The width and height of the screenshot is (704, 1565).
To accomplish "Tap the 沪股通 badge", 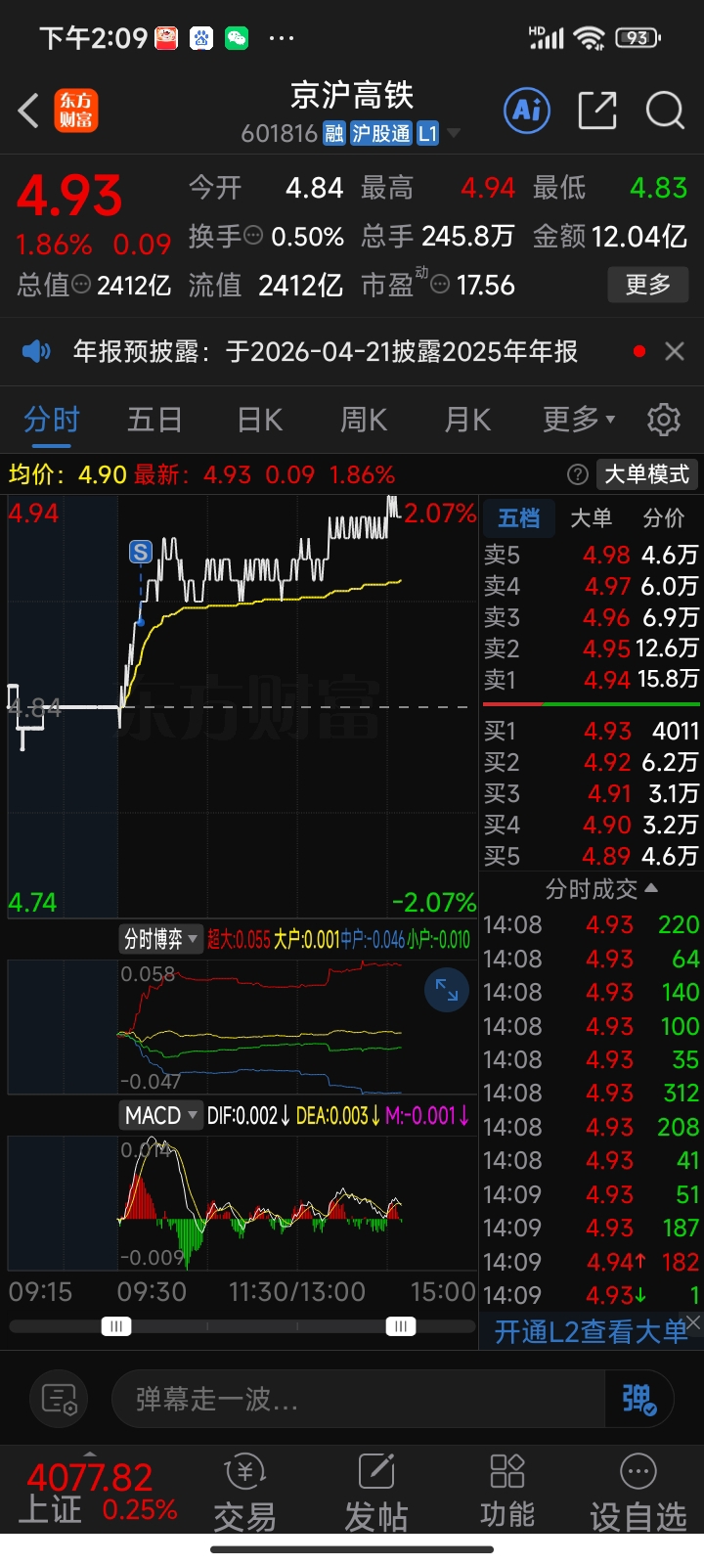I will click(380, 133).
